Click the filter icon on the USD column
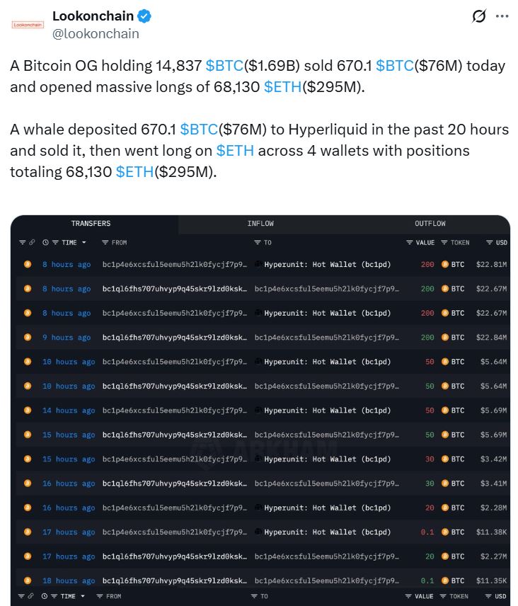Viewport: 518px width, 606px height. pos(488,242)
